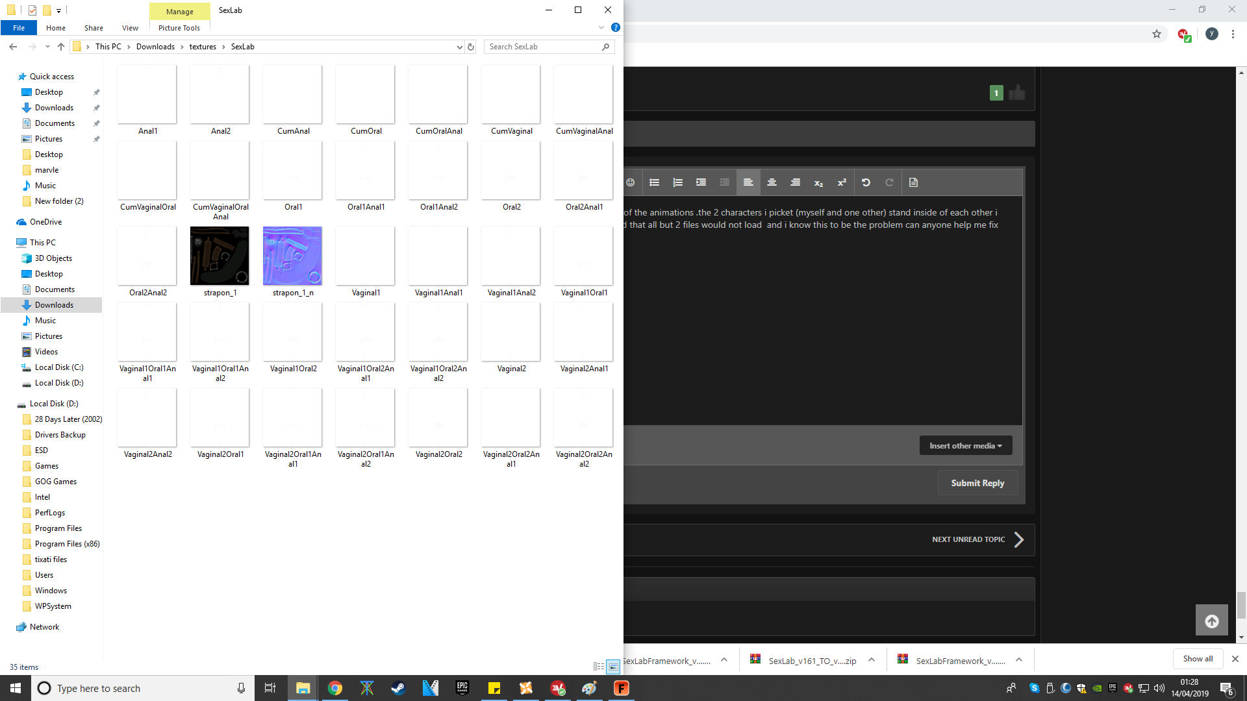Align text right in editor
The height and width of the screenshot is (701, 1247).
click(795, 182)
